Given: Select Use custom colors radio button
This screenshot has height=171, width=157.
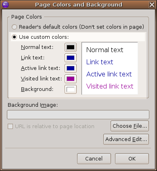Looking at the screenshot, I should point(14,37).
